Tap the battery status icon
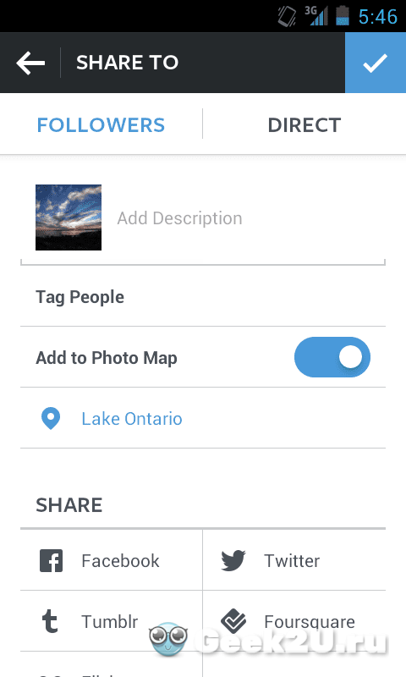 343,16
